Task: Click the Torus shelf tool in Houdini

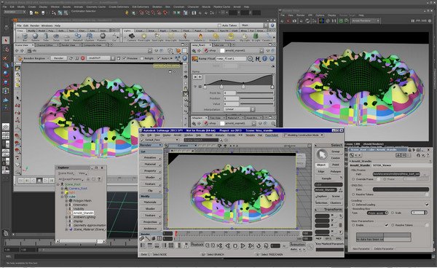Action: 56,36
